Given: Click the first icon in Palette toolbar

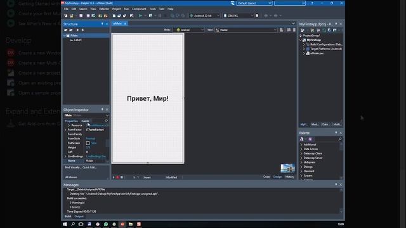Looking at the screenshot, I should point(302,139).
